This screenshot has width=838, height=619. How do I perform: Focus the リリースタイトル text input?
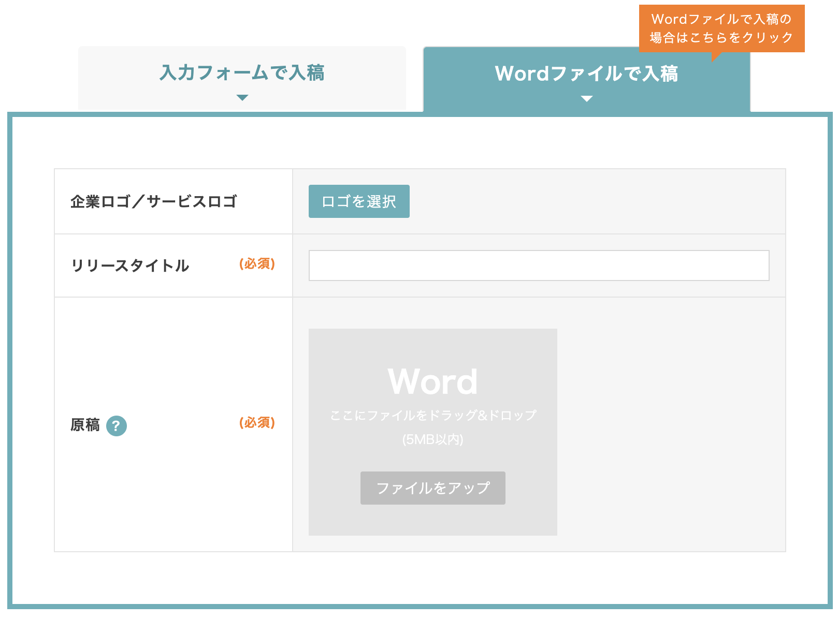click(539, 266)
